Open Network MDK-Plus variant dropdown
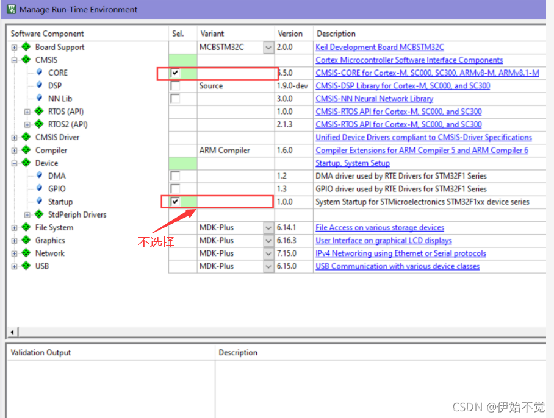 (x=268, y=253)
